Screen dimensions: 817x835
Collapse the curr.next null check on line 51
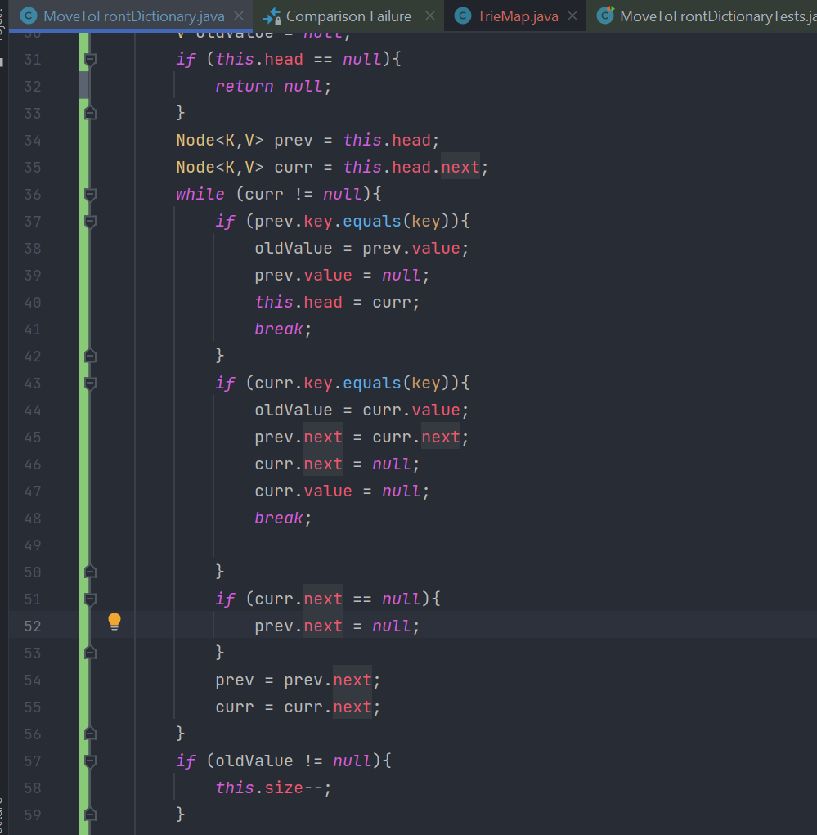[x=91, y=599]
